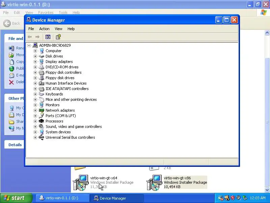This screenshot has height=203, width=270.
Task: Click the Floppy disk controllers icon
Action: [42, 72]
